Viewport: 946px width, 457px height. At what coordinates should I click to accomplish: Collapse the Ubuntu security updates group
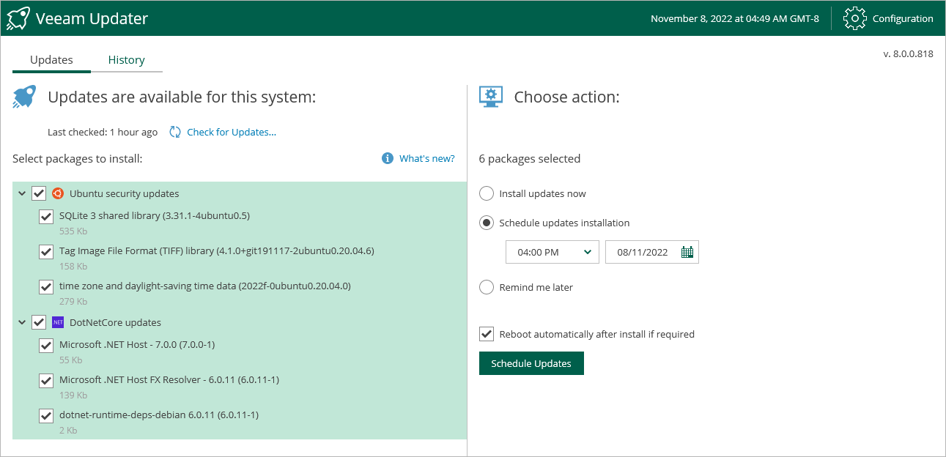point(22,193)
